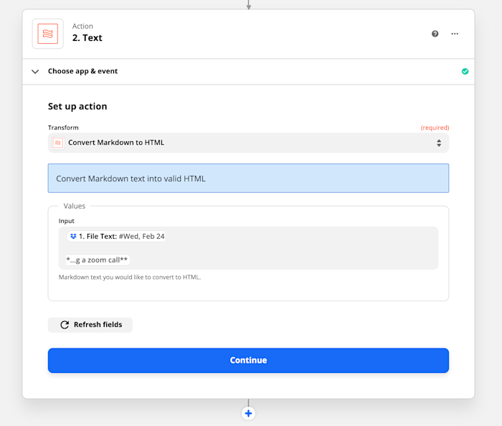
Task: Click the circular refresh arrow icon
Action: coord(65,325)
